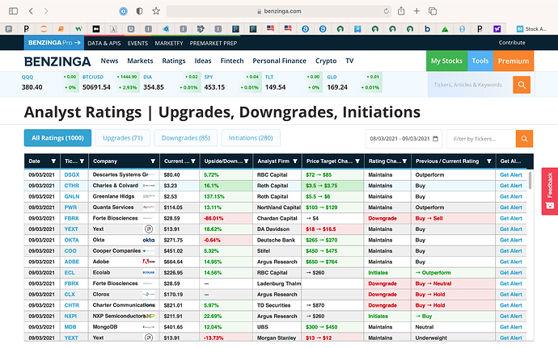Open the Company column filter dropdown

pyautogui.click(x=153, y=161)
